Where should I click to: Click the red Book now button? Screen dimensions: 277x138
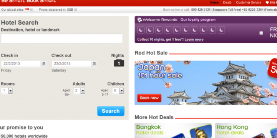pos(149,98)
